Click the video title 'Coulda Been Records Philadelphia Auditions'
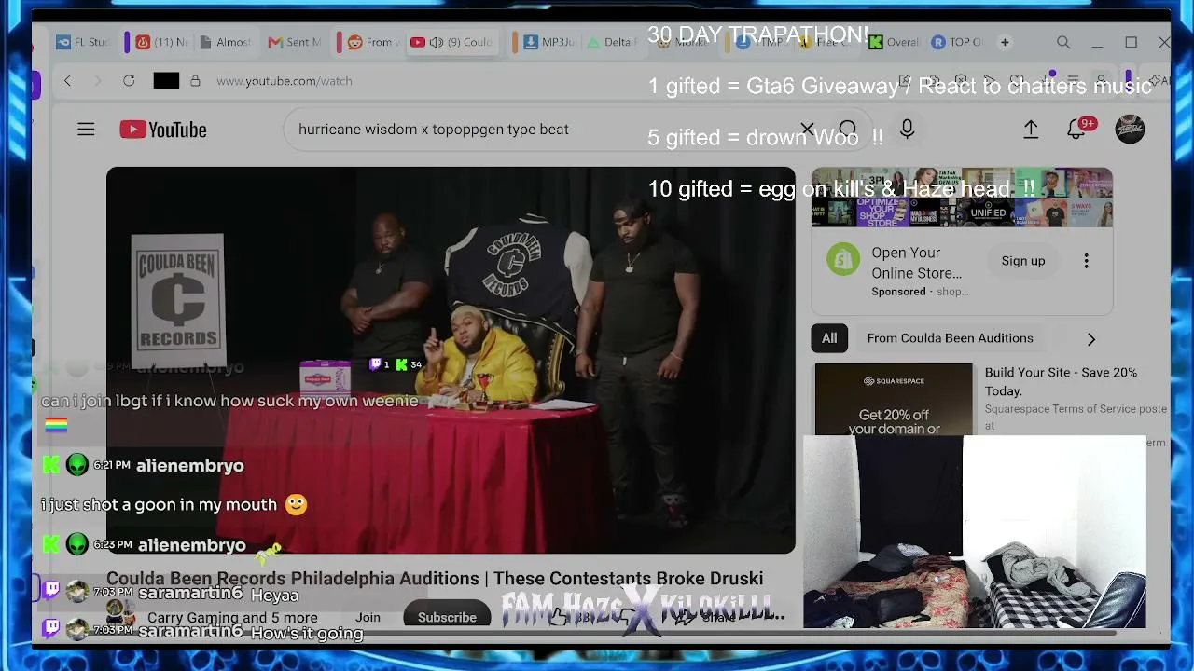 tap(435, 579)
